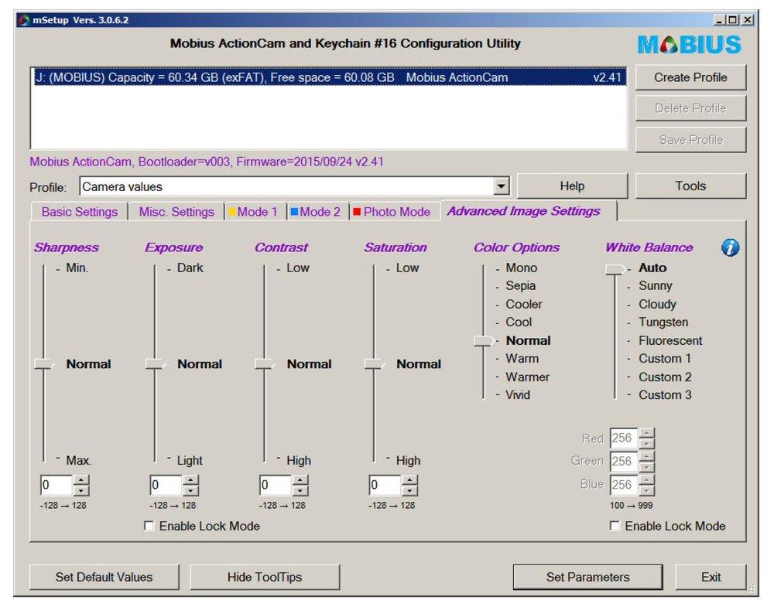Click the Set Parameters button

tap(588, 577)
